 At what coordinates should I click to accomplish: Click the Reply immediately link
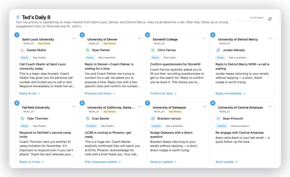click(230, 94)
